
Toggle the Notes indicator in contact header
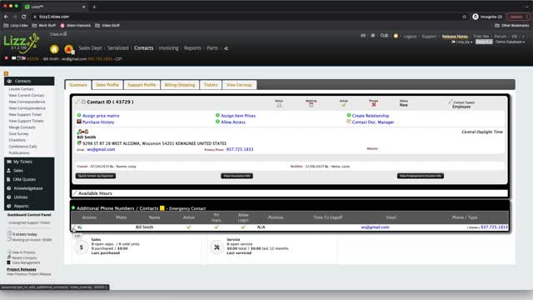279,105
